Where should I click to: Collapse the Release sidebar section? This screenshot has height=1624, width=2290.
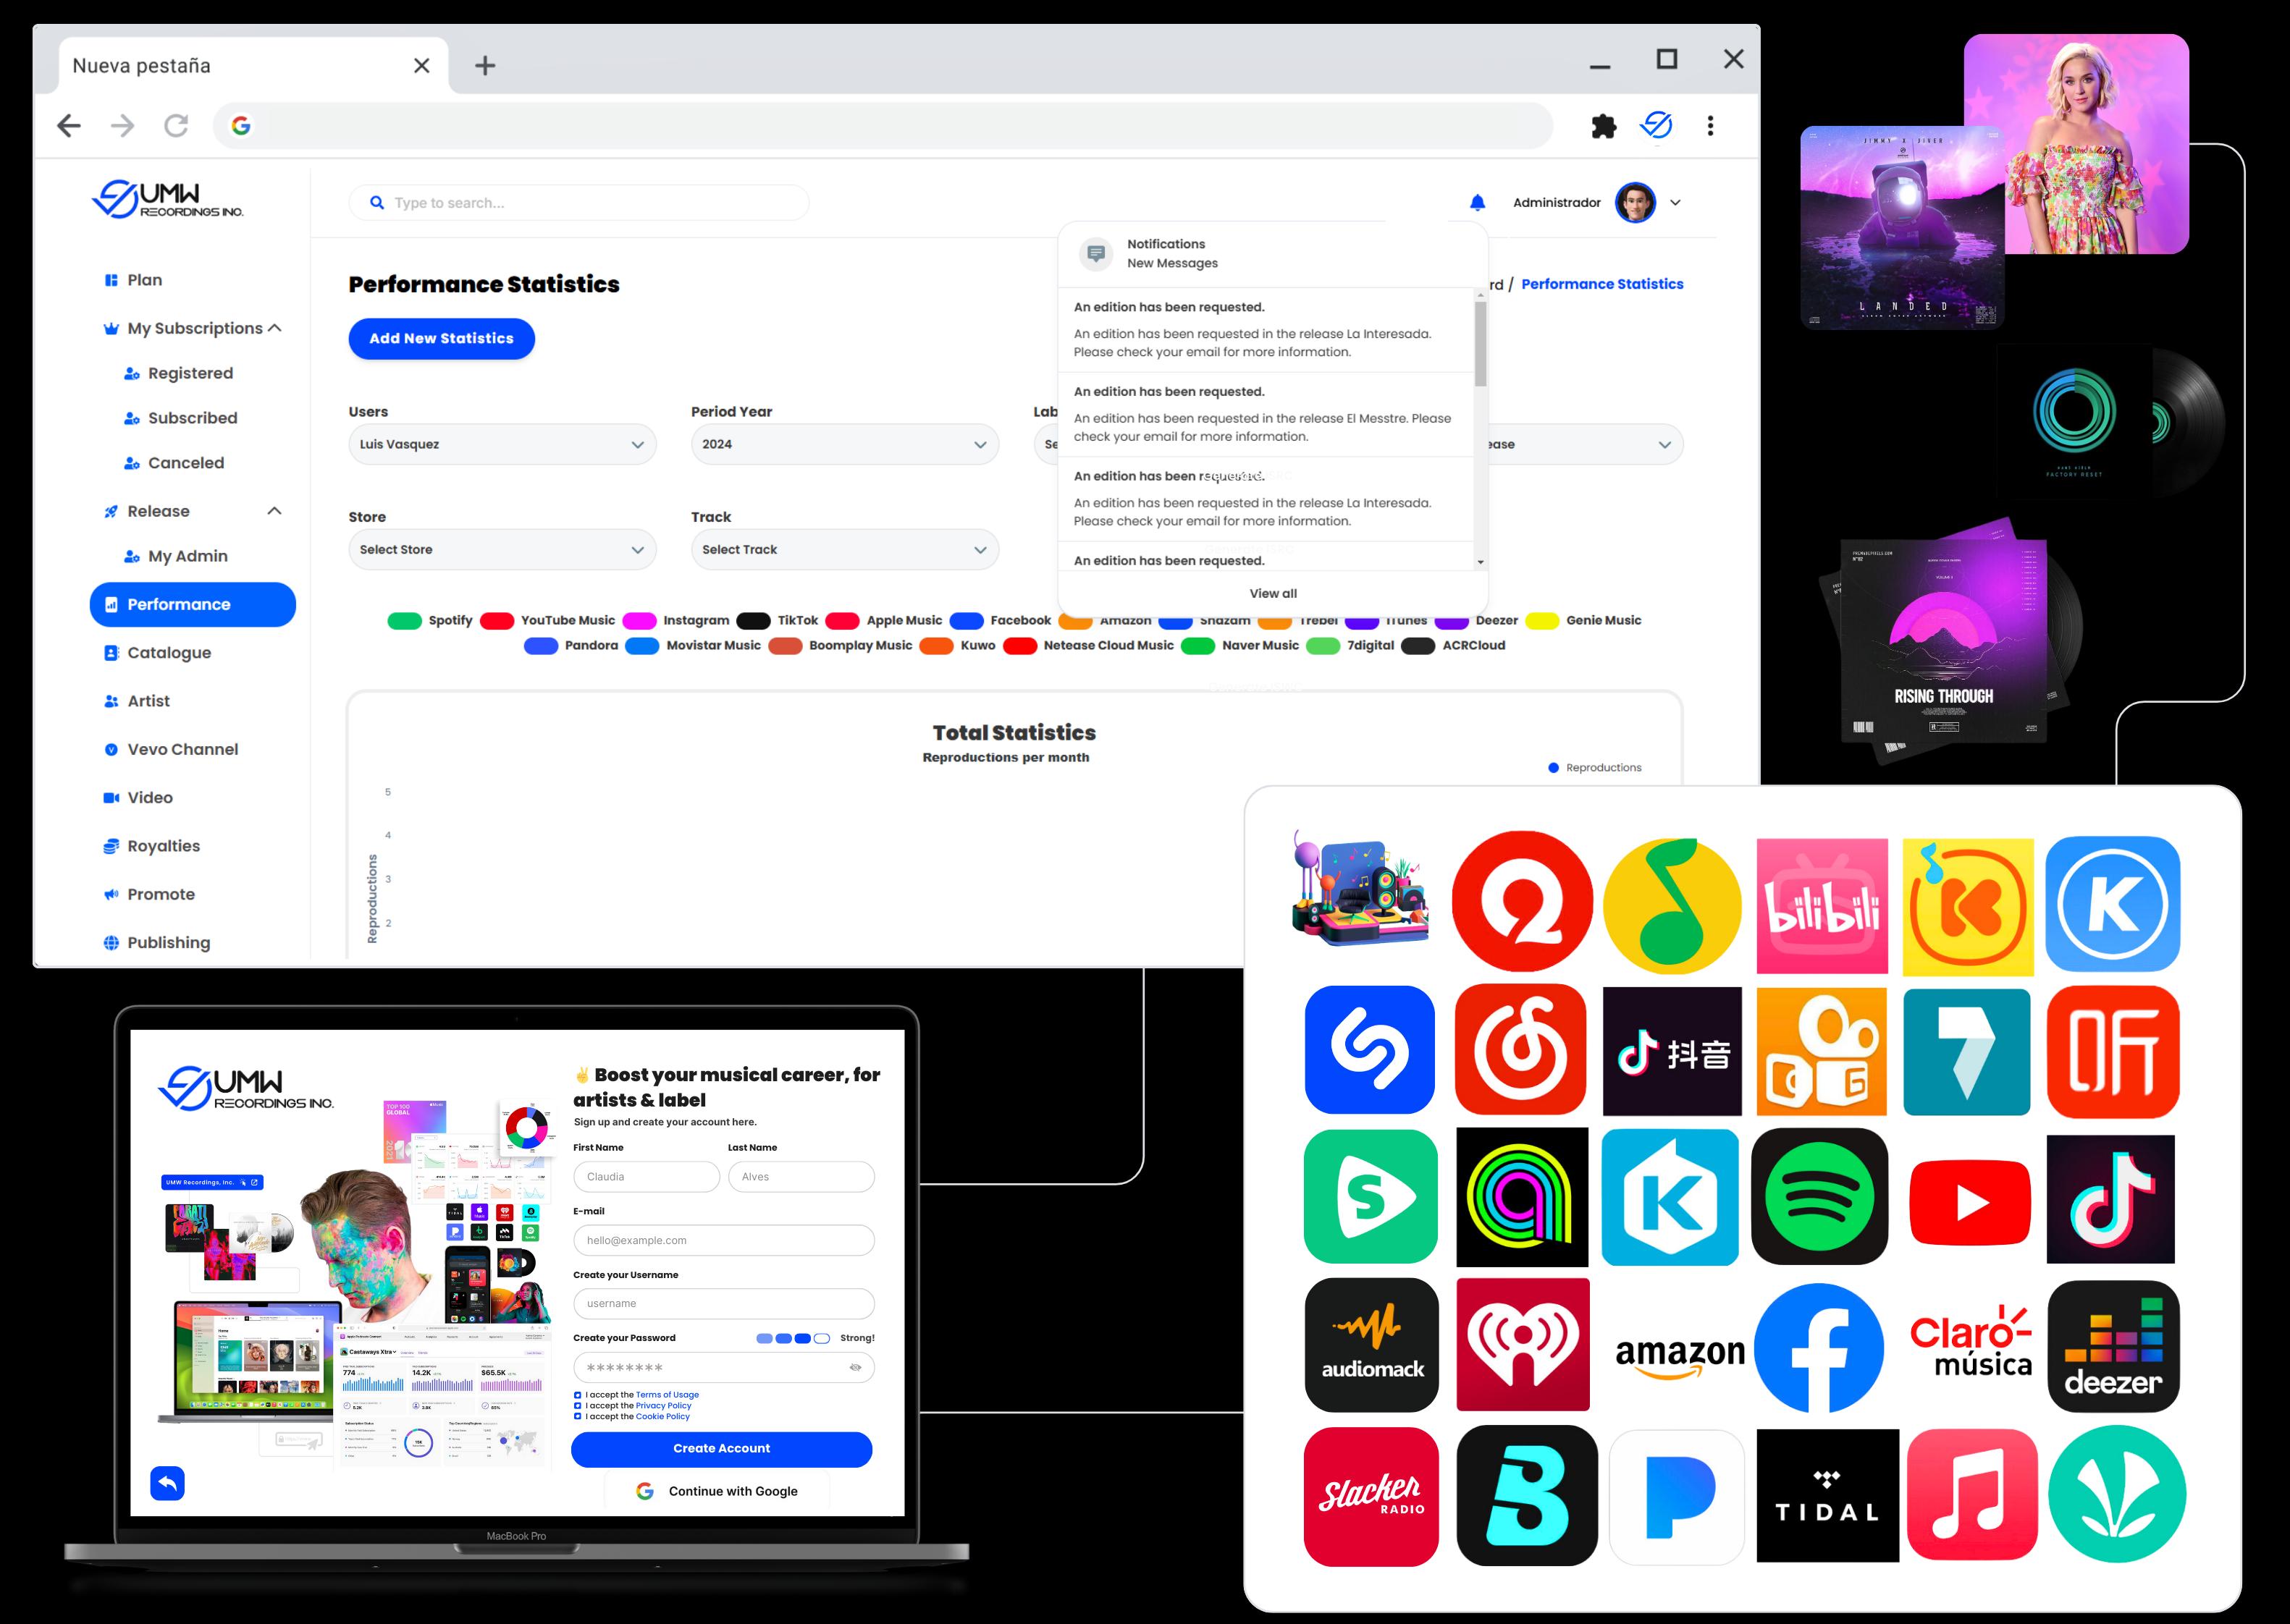[x=274, y=511]
